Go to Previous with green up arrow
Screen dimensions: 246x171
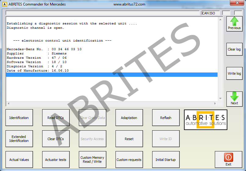pos(234,24)
